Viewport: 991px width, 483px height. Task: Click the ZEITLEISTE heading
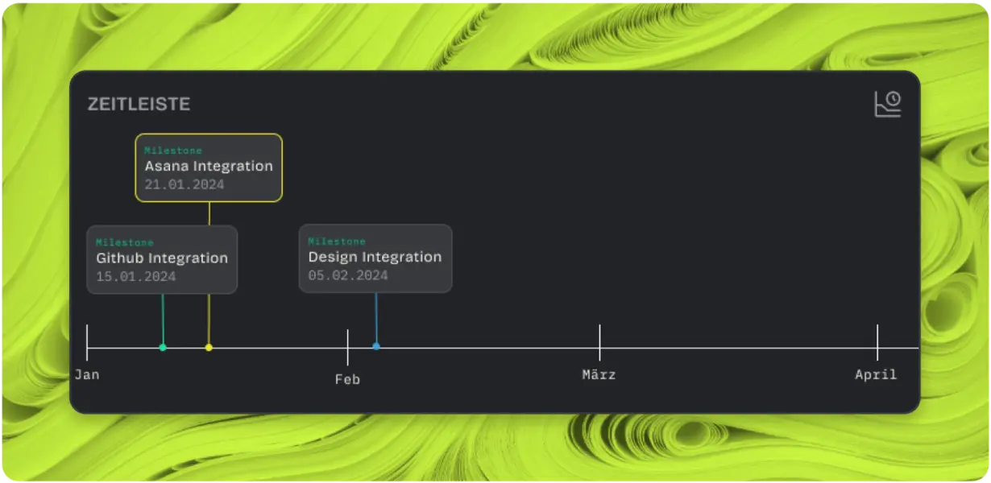(x=139, y=104)
